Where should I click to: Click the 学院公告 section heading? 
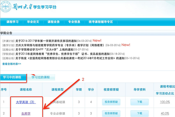pyautogui.click(x=6, y=33)
